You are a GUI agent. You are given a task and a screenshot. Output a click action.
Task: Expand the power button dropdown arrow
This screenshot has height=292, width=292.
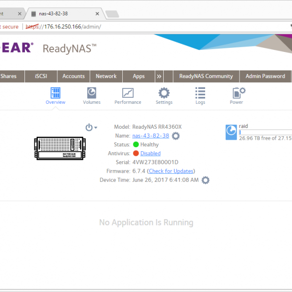coord(96,128)
